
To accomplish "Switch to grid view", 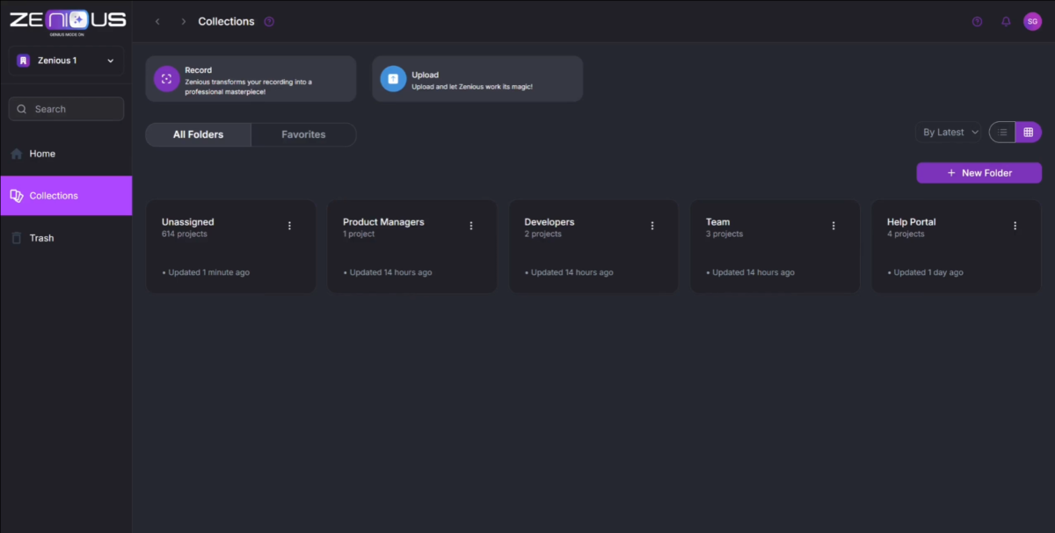I will [1029, 133].
